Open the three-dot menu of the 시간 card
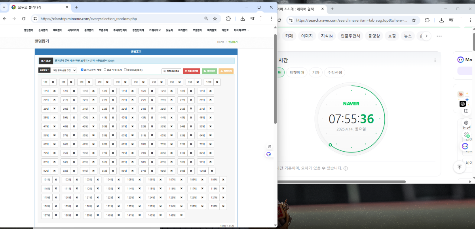This screenshot has width=475, height=229. click(435, 60)
